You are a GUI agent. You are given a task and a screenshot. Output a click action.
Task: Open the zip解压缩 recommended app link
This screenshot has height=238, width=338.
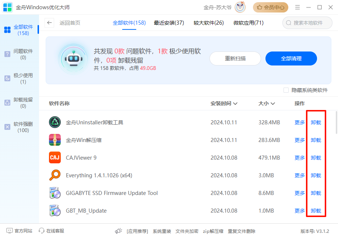pos(213,231)
